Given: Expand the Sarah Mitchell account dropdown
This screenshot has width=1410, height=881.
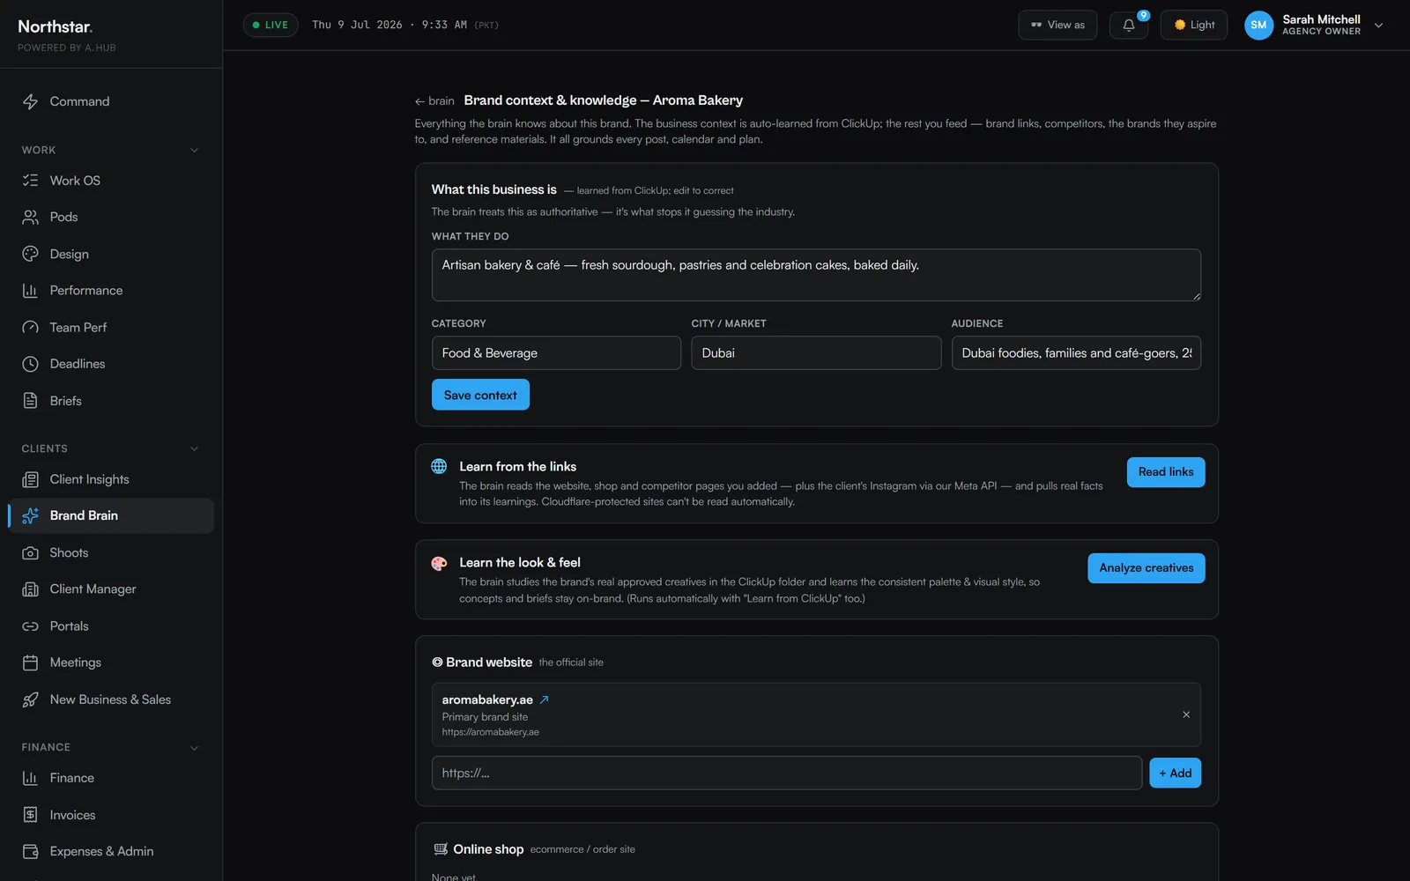Looking at the screenshot, I should pyautogui.click(x=1379, y=26).
